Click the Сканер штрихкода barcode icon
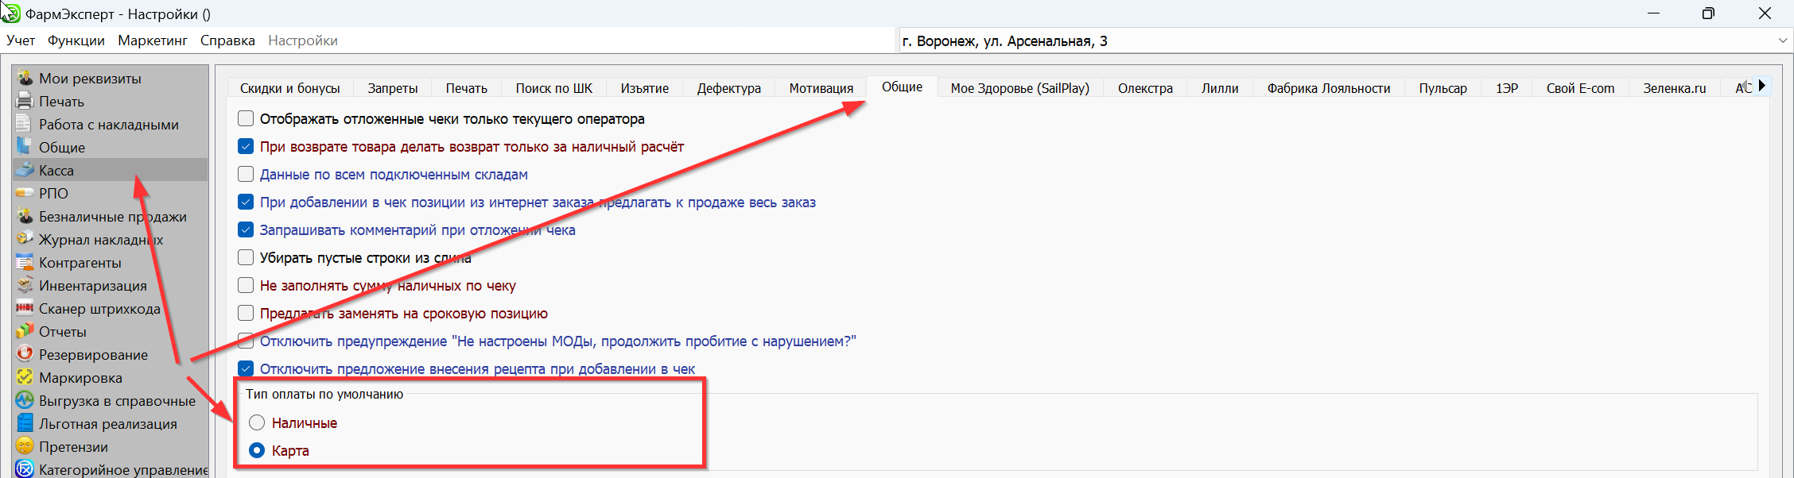This screenshot has width=1794, height=478. (x=25, y=308)
